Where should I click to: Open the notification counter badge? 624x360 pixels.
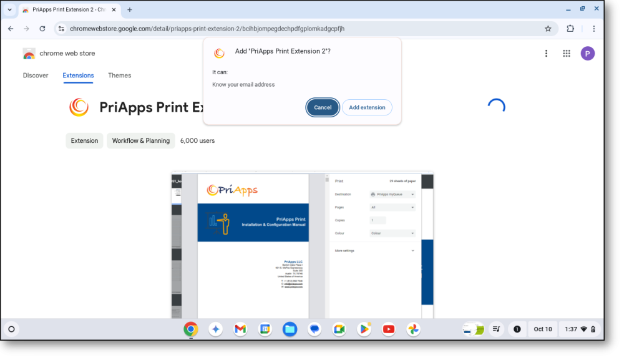click(517, 329)
